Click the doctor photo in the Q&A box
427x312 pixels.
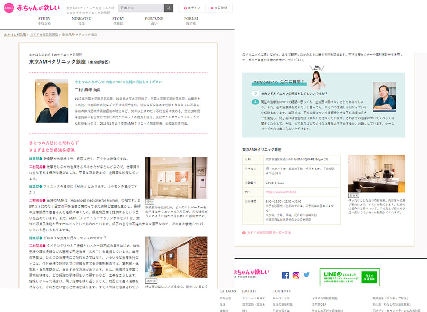pyautogui.click(x=384, y=97)
